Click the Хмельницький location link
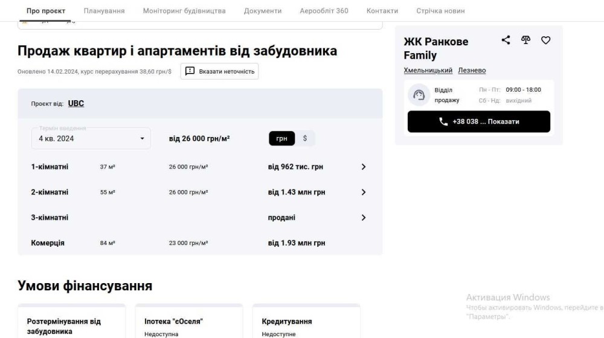Viewport: 604px width, 338px height. coord(428,71)
